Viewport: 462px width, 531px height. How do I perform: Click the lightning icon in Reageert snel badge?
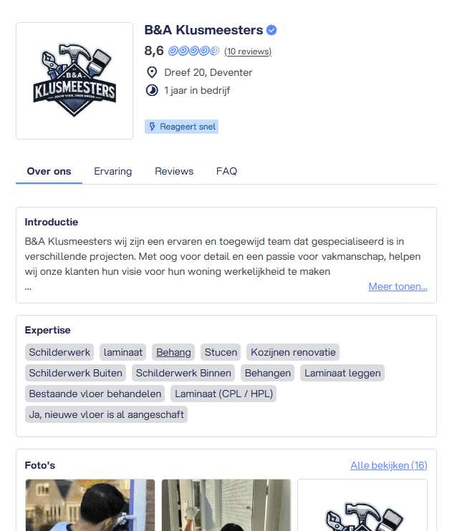[x=153, y=127]
